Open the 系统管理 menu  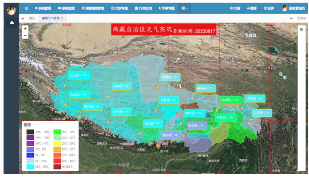click(x=43, y=8)
